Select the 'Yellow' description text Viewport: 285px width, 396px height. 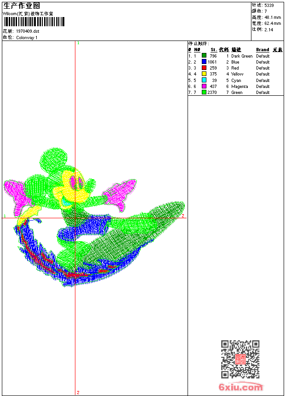(x=237, y=74)
